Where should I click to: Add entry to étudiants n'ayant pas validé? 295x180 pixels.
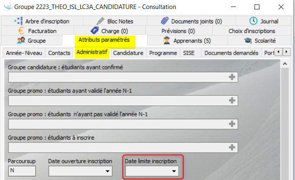[232, 124]
